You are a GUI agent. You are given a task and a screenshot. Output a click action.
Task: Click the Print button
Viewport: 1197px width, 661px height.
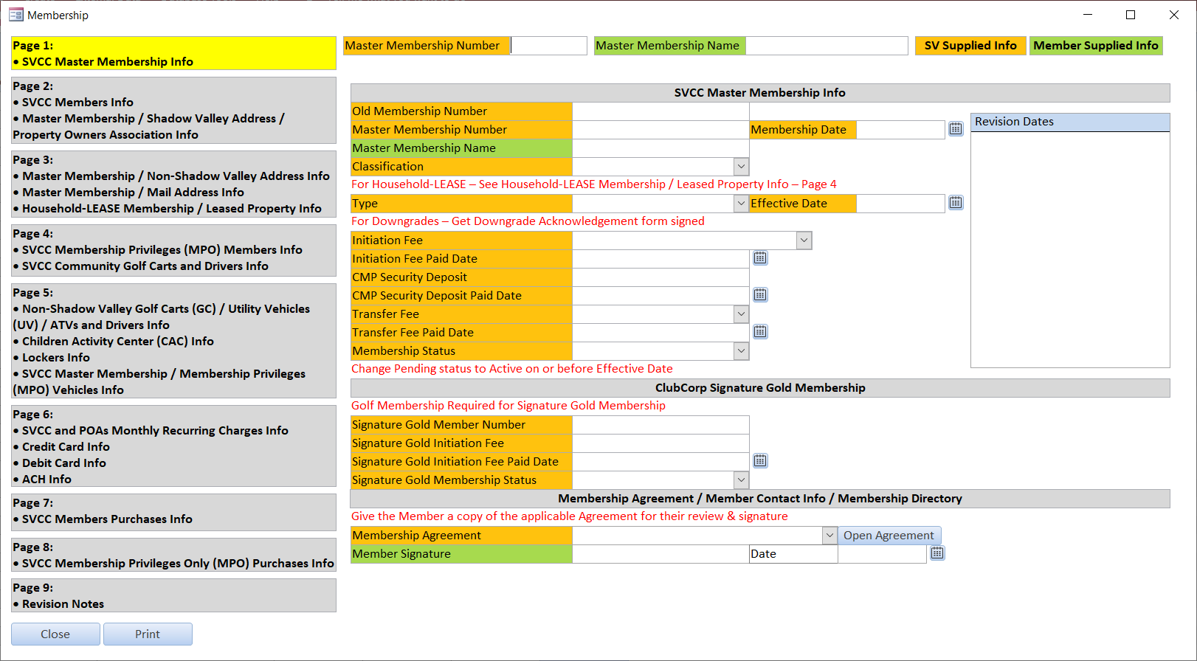coord(148,634)
